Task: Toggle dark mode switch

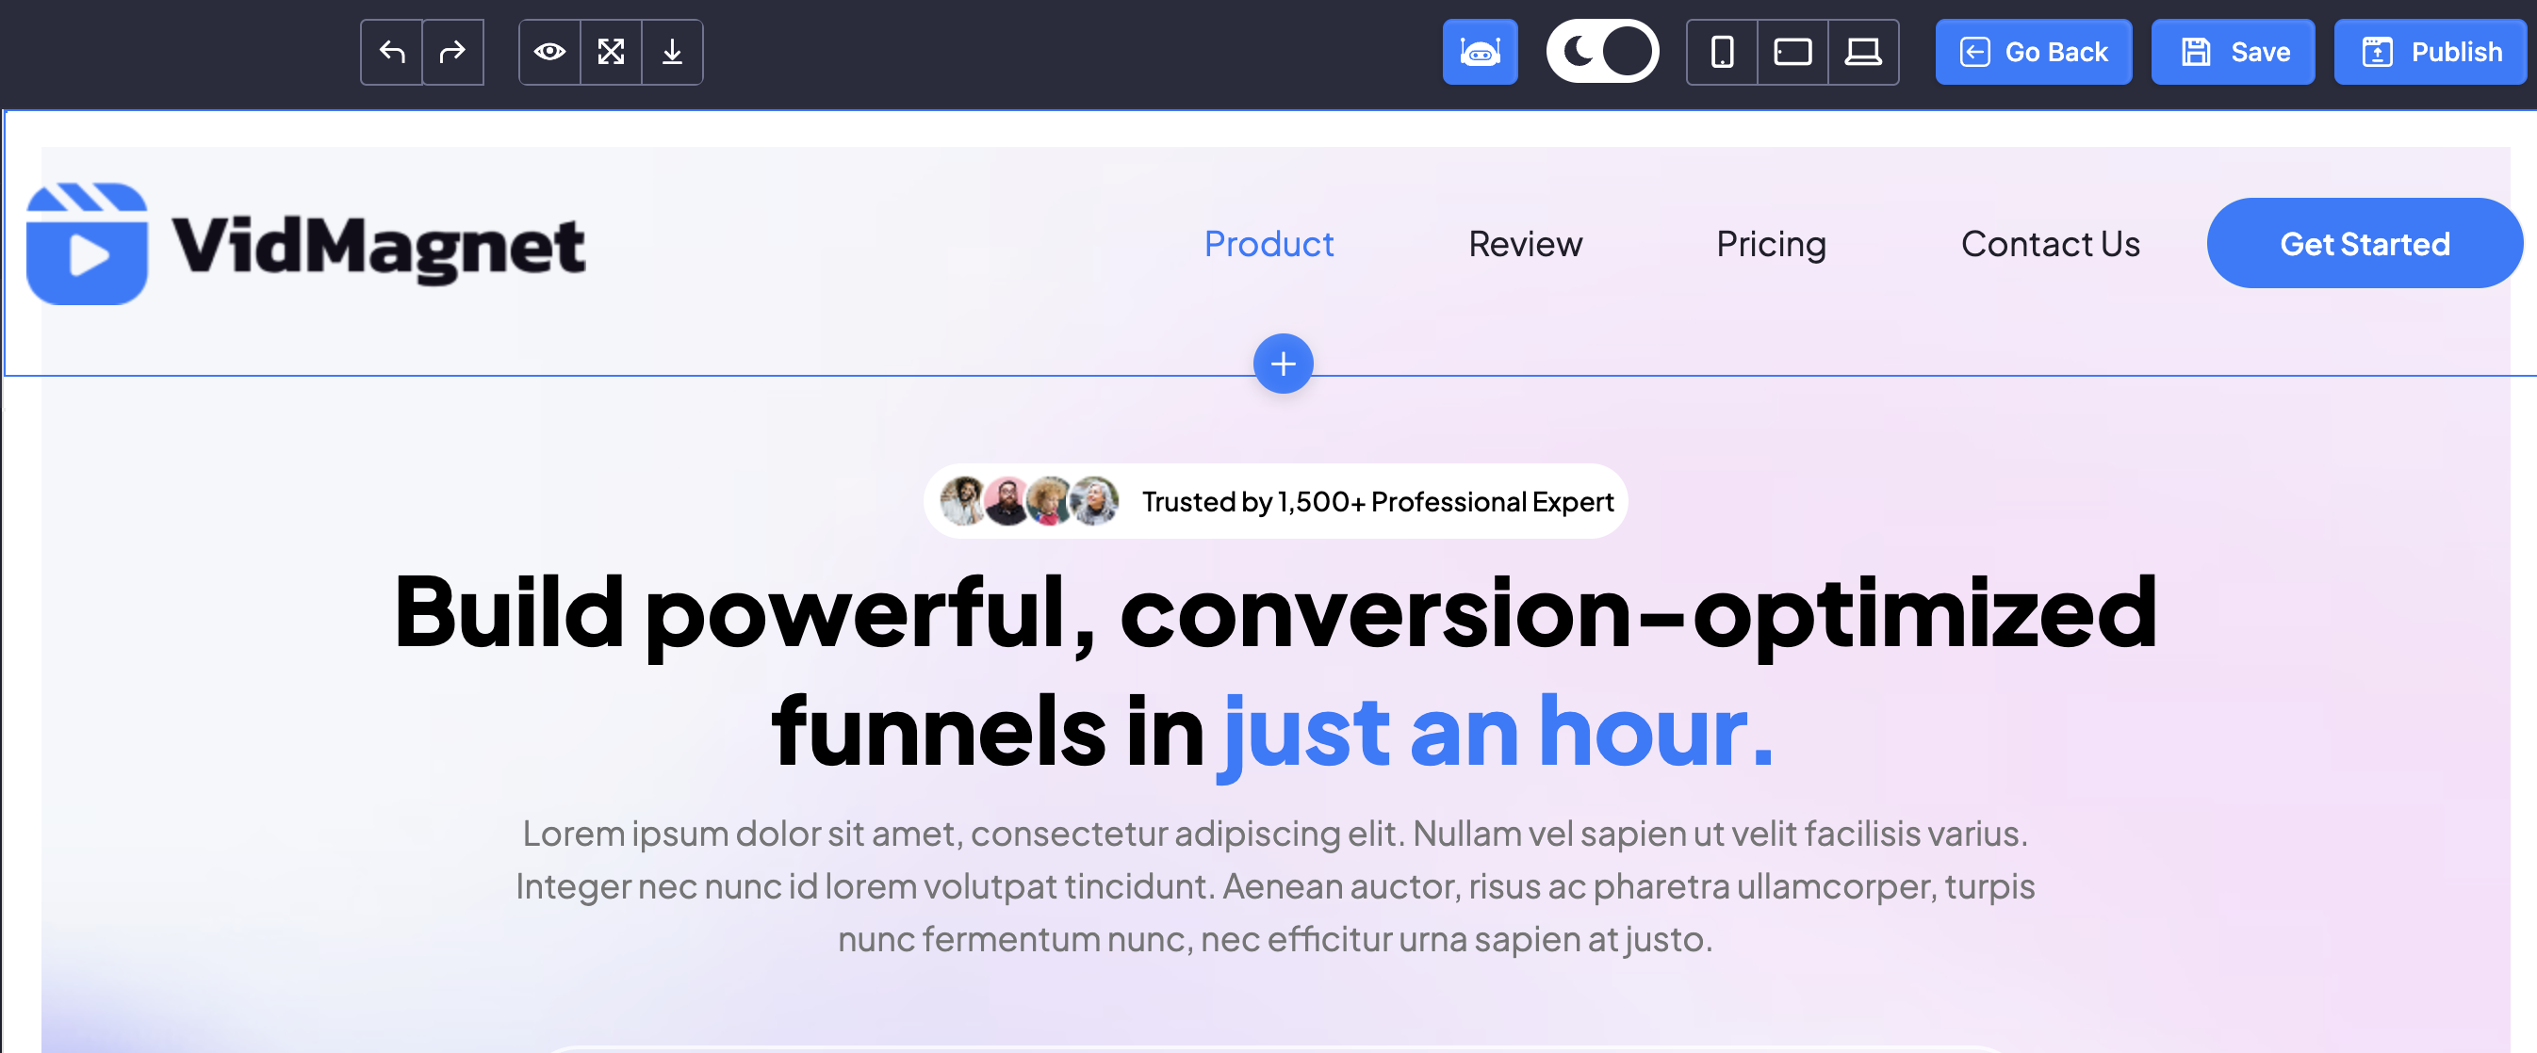Action: point(1601,51)
